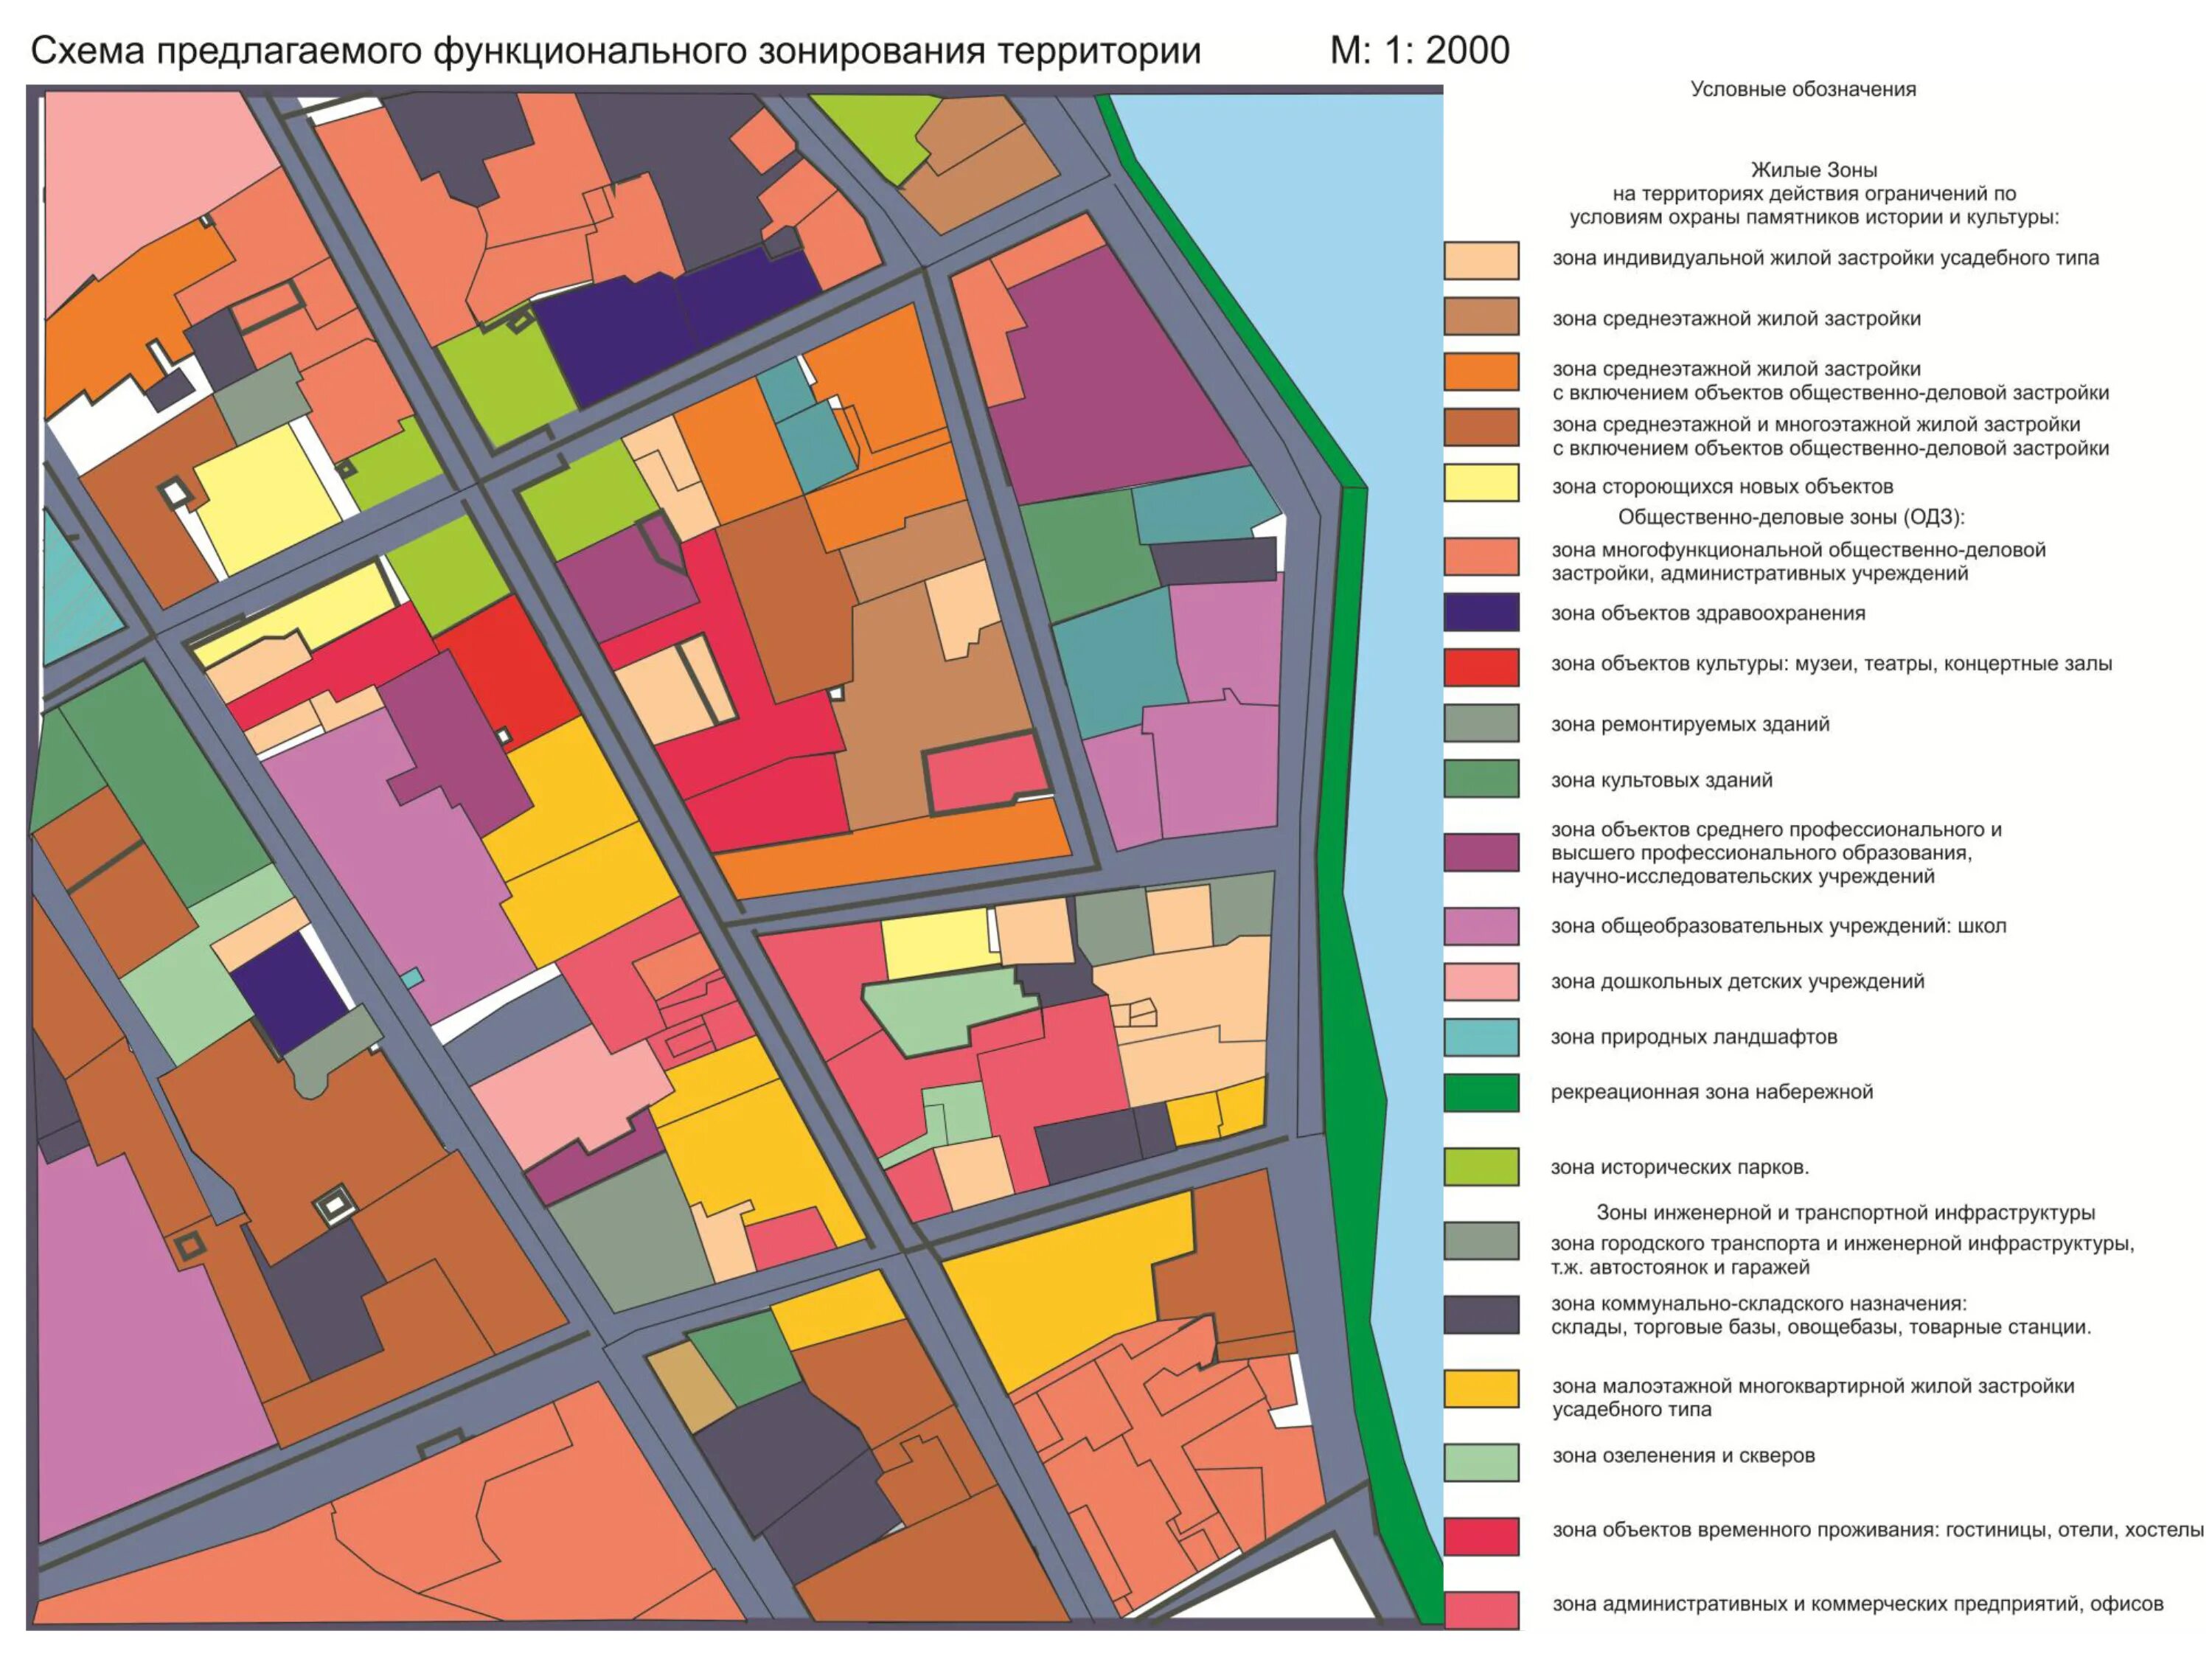
Task: Click the lime historical parks legend swatch
Action: (x=1481, y=1166)
